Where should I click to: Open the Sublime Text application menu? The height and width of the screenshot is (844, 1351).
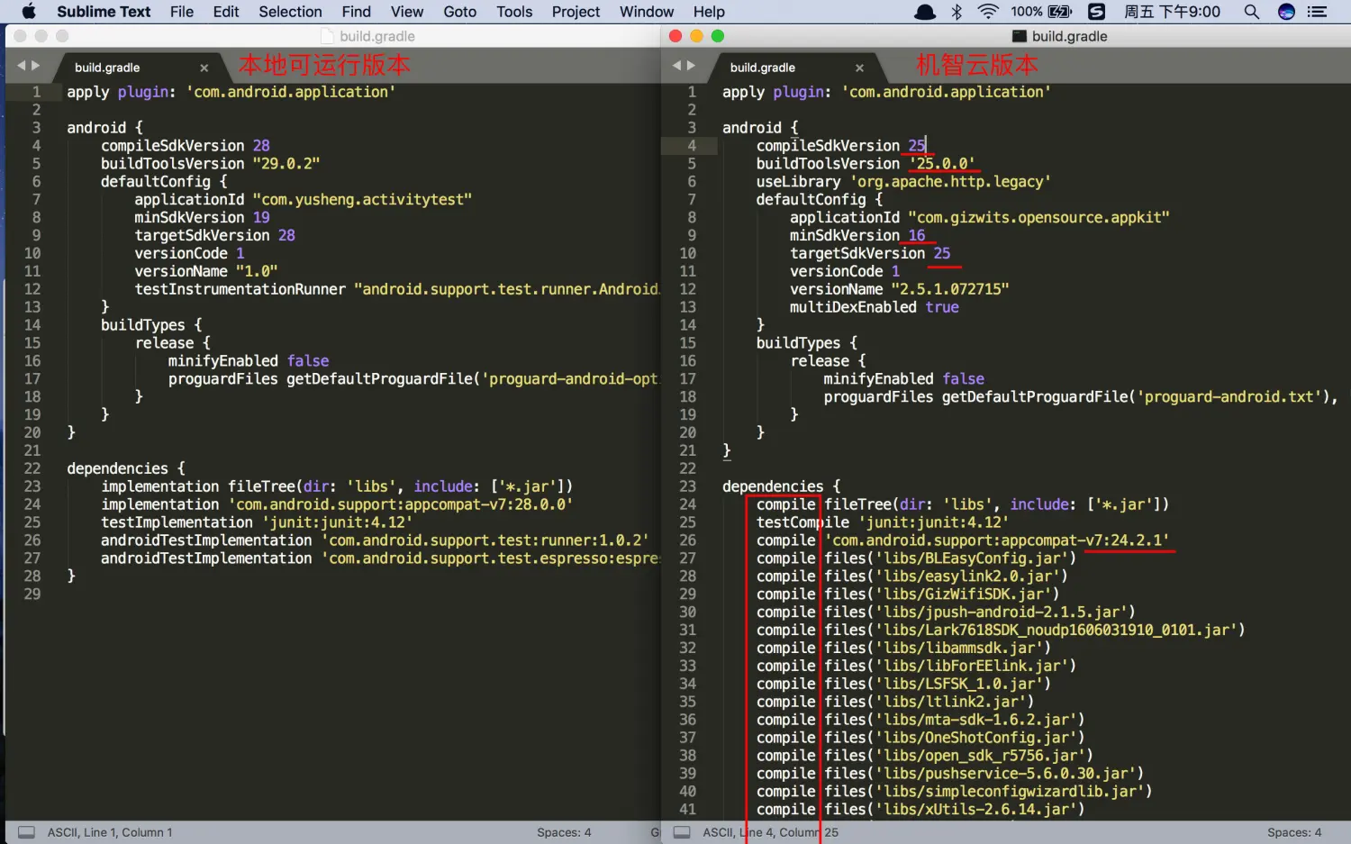pyautogui.click(x=104, y=12)
